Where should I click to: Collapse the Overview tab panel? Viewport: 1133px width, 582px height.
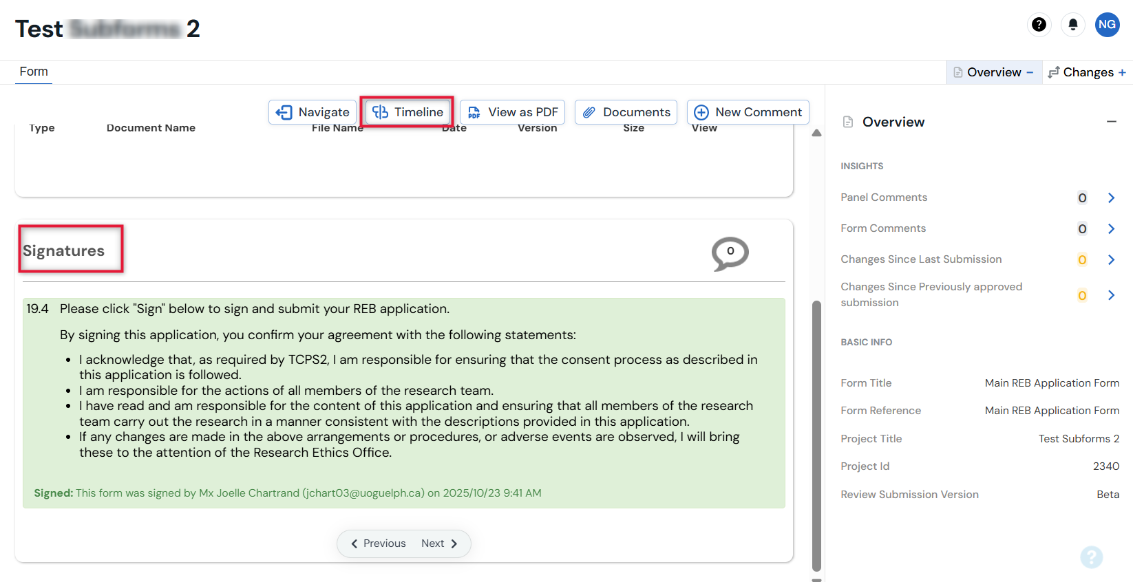(994, 72)
